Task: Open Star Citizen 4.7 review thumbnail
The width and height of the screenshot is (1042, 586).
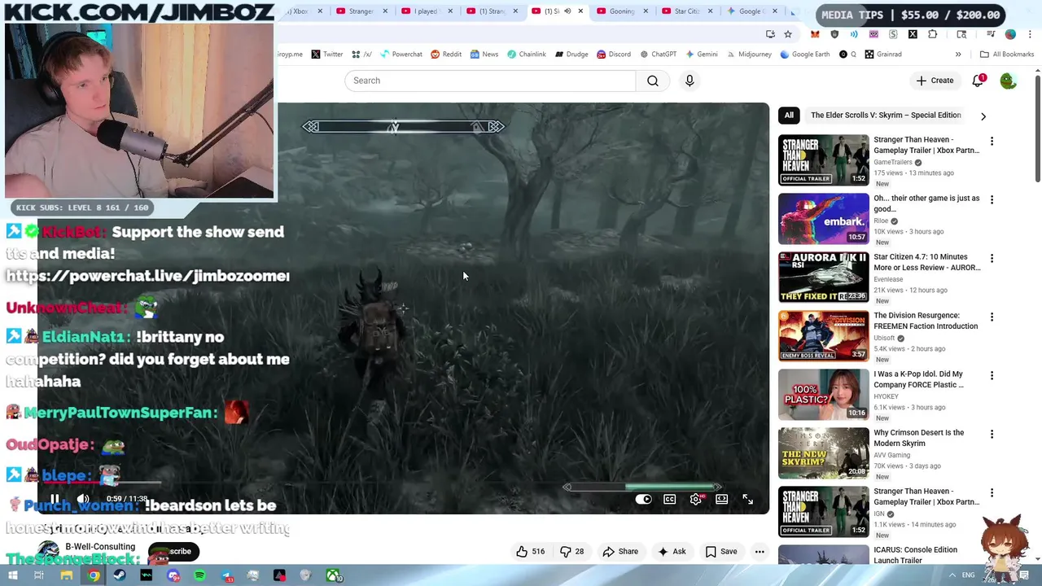Action: pyautogui.click(x=824, y=278)
